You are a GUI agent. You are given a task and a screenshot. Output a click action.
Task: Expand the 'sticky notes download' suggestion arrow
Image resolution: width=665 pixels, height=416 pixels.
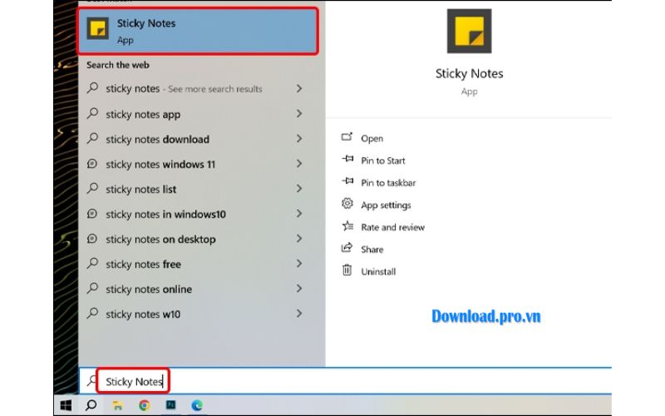click(298, 139)
